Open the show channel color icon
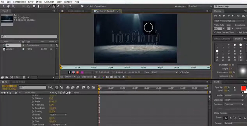This screenshot has width=247, height=126. coord(103,77)
